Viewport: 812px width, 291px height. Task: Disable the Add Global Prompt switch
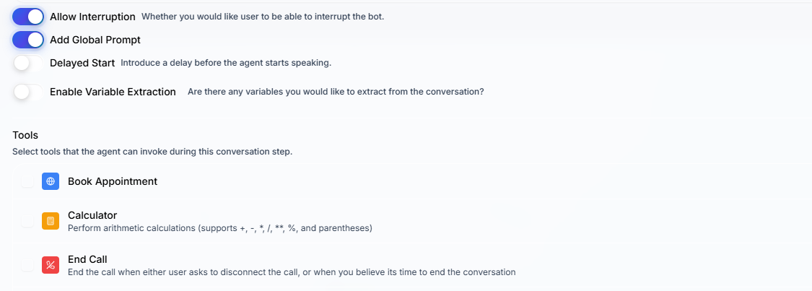point(28,40)
